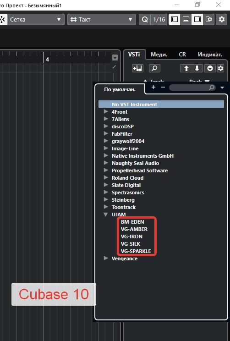Toggle the quantize Q button

tap(145, 20)
